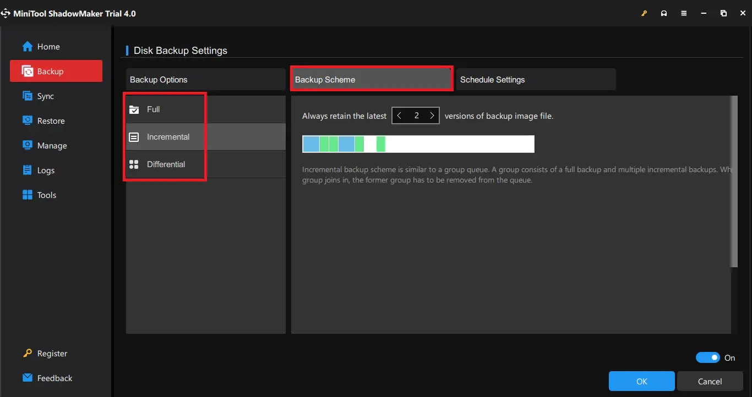Switch to Backup Options tab
This screenshot has width=752, height=397.
[x=206, y=80]
